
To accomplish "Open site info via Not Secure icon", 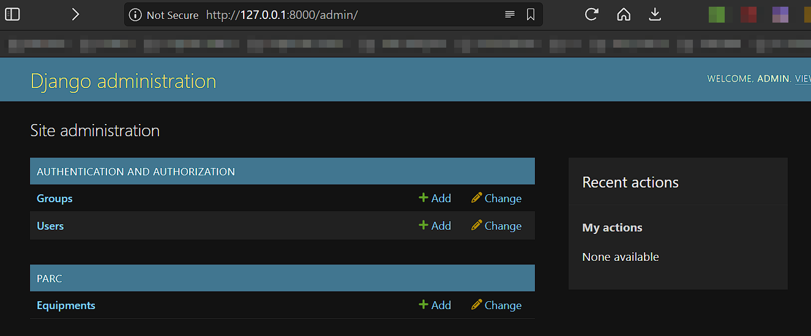I will coord(136,15).
